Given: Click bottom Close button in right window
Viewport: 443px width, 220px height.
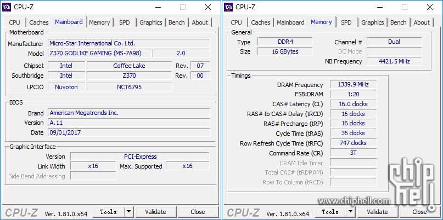Looking at the screenshot, I should coord(419,212).
